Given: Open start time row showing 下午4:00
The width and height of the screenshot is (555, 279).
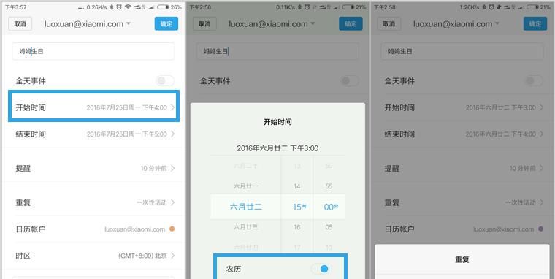Looking at the screenshot, I should pos(93,107).
